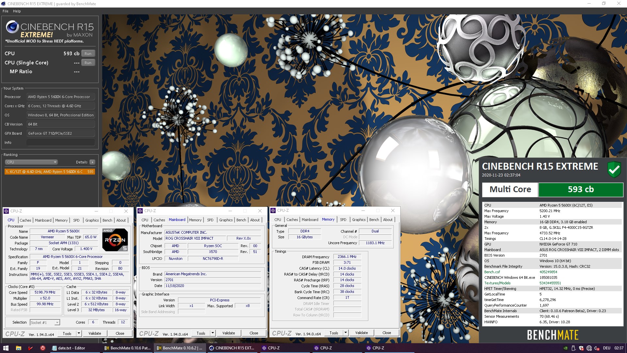Click Validate in first CPU-Z window
Screen dimensions: 627x353
95,333
